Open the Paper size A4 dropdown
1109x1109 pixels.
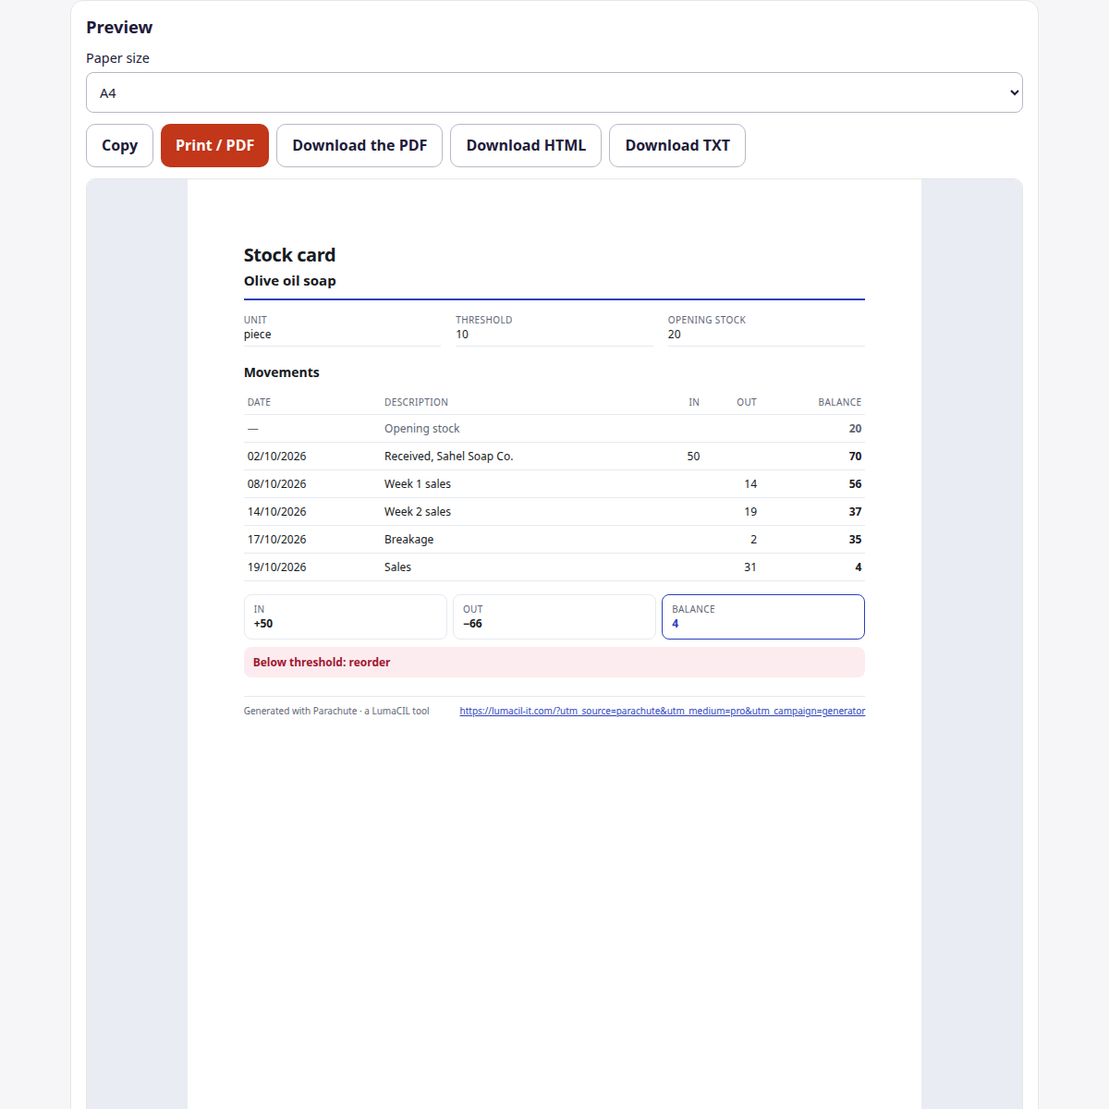point(554,92)
